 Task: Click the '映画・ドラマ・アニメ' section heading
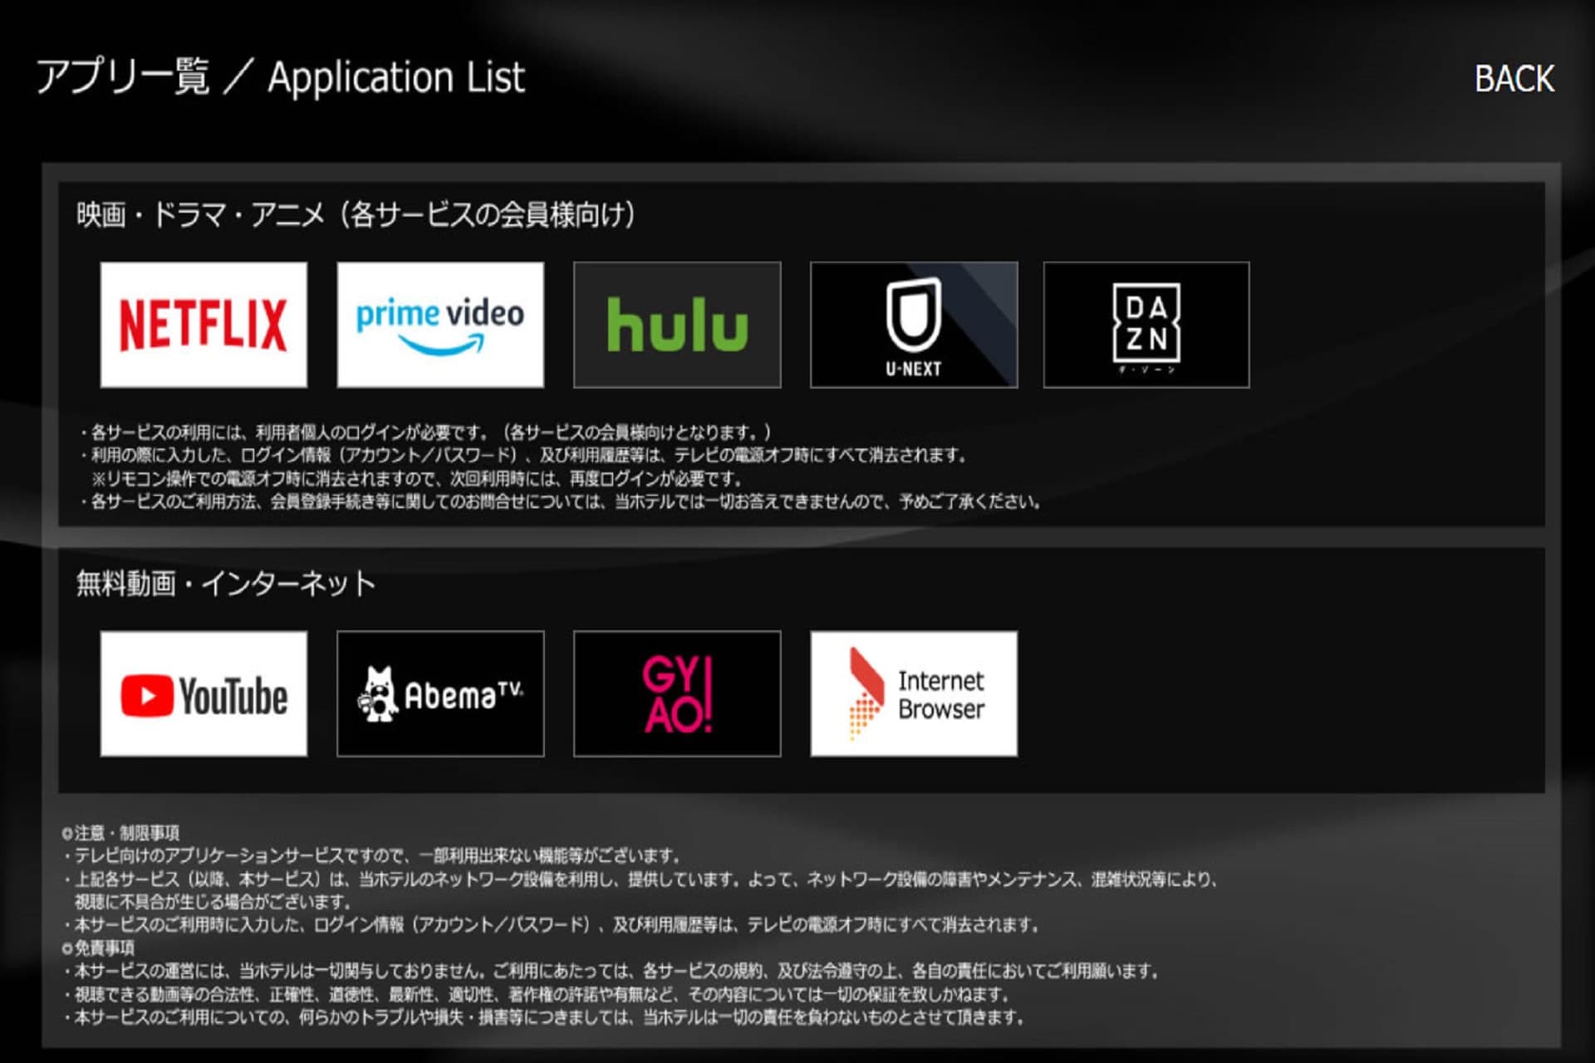pyautogui.click(x=356, y=215)
